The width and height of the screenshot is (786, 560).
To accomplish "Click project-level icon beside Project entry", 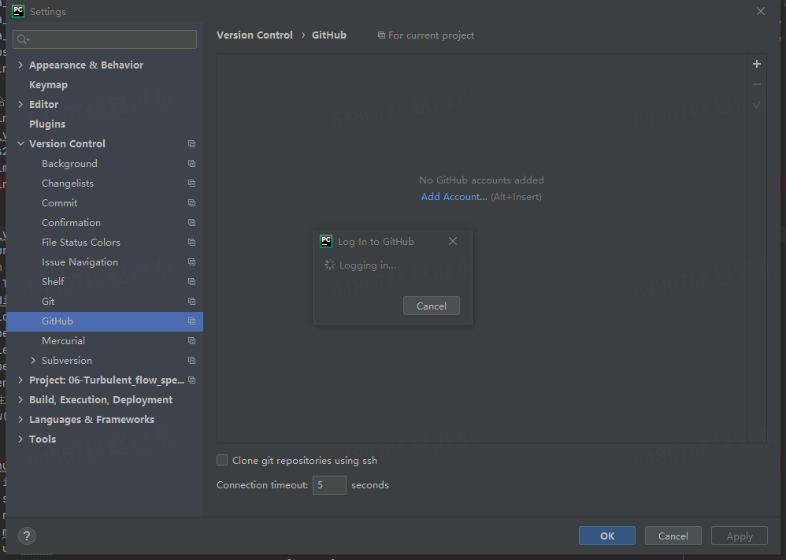I will click(191, 380).
